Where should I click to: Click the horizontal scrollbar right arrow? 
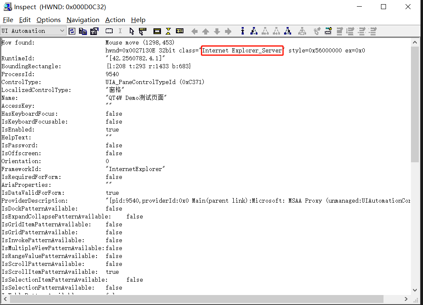pyautogui.click(x=406, y=299)
